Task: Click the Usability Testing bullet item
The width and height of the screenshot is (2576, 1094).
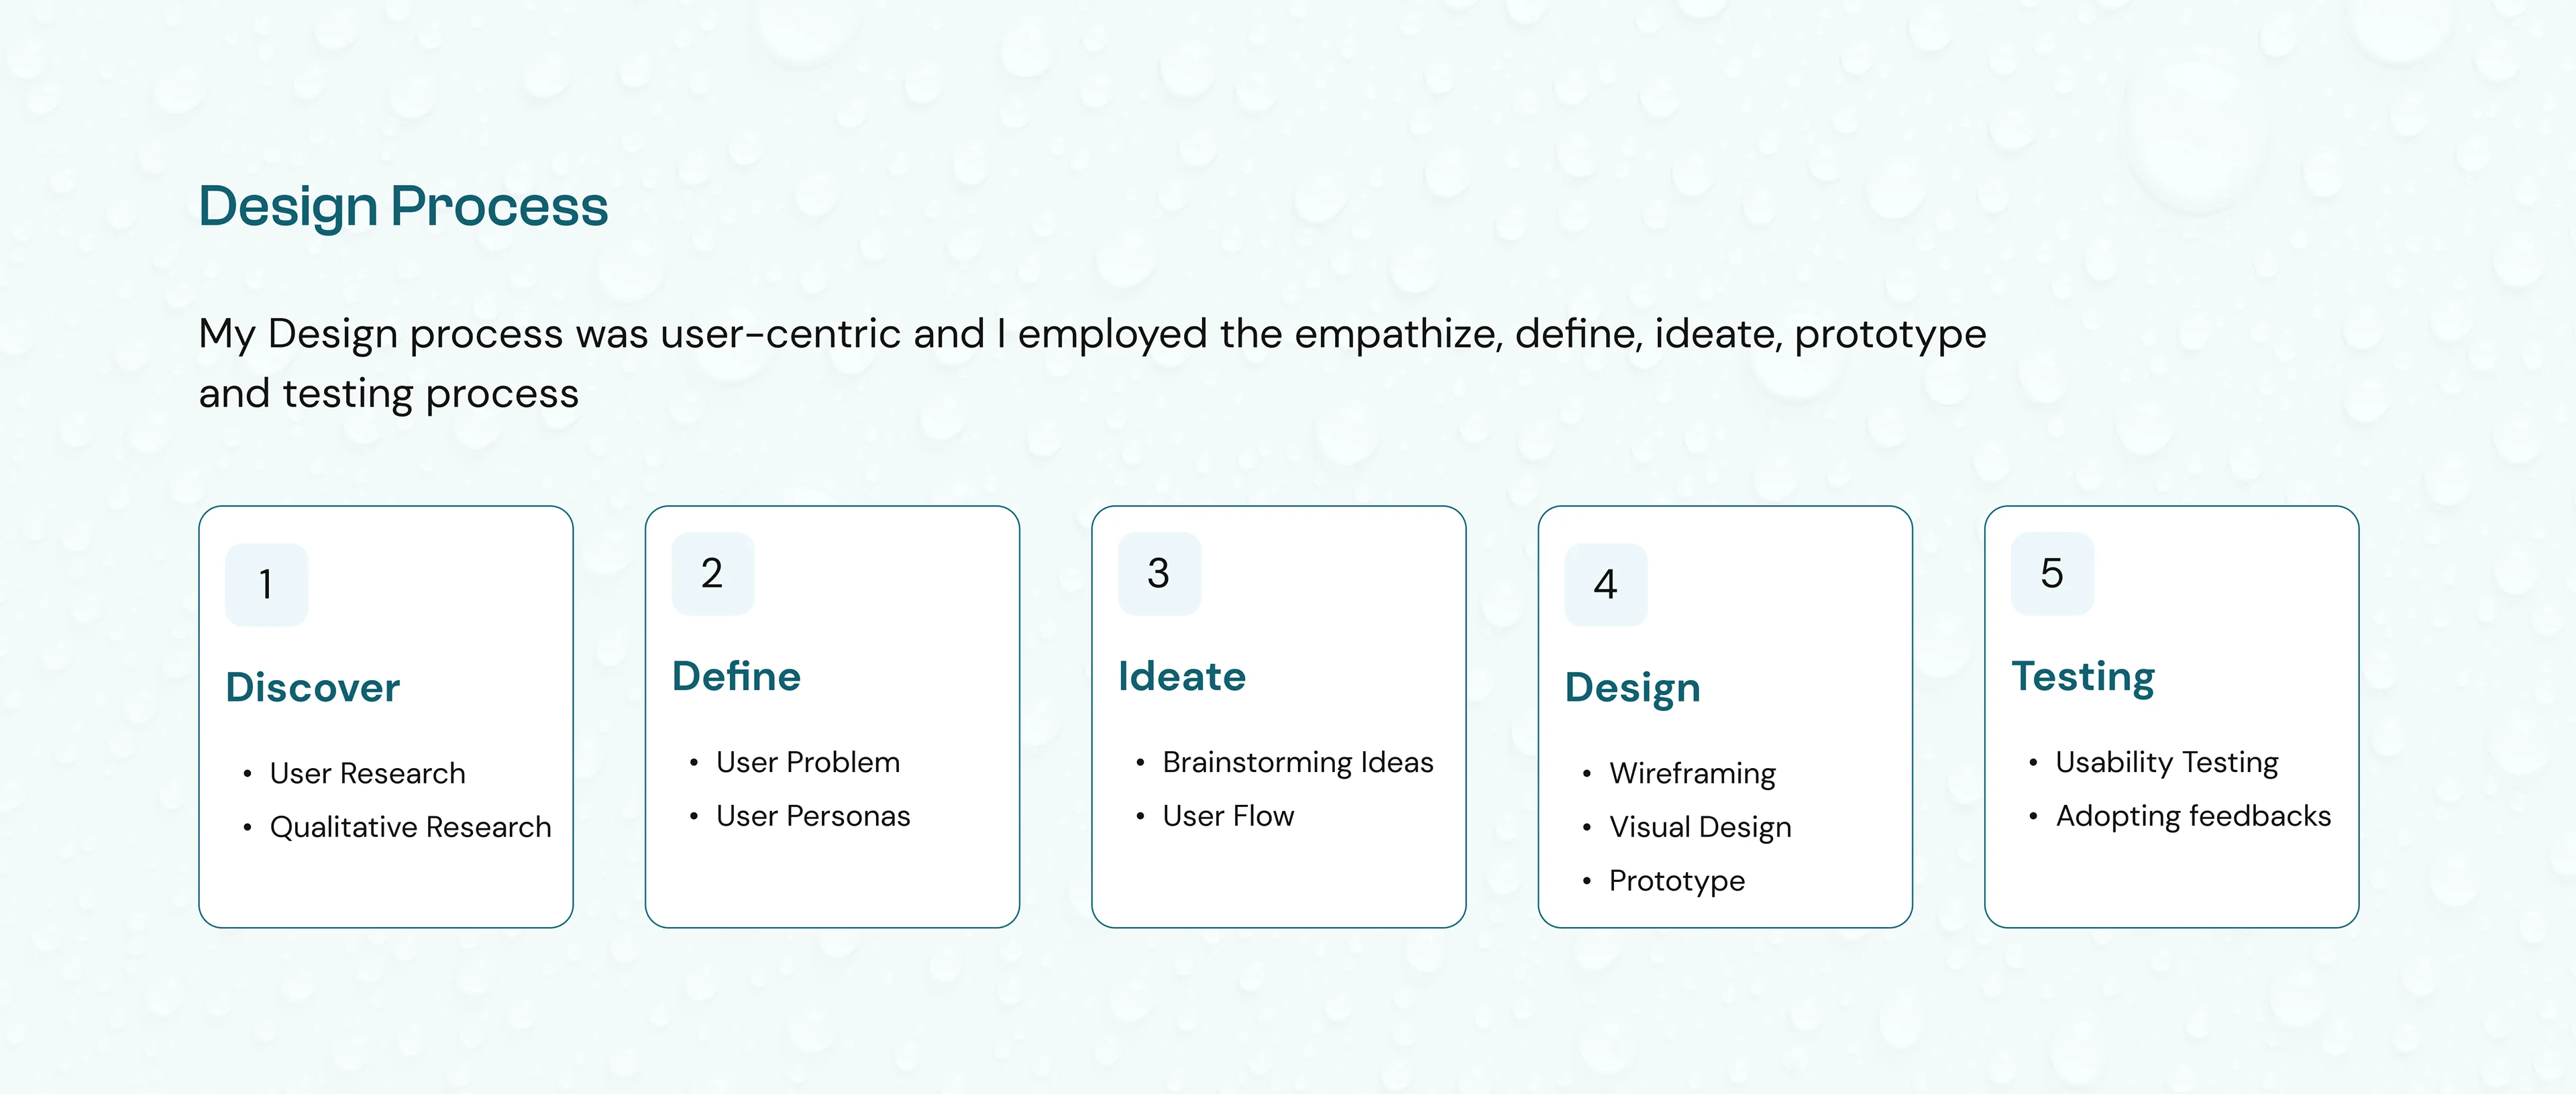Action: pyautogui.click(x=2166, y=762)
